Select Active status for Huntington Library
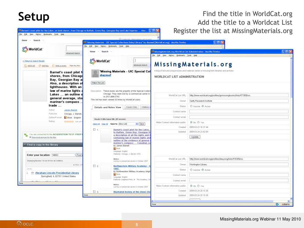Viewport: 304px width, 228px height. [x=203, y=170]
